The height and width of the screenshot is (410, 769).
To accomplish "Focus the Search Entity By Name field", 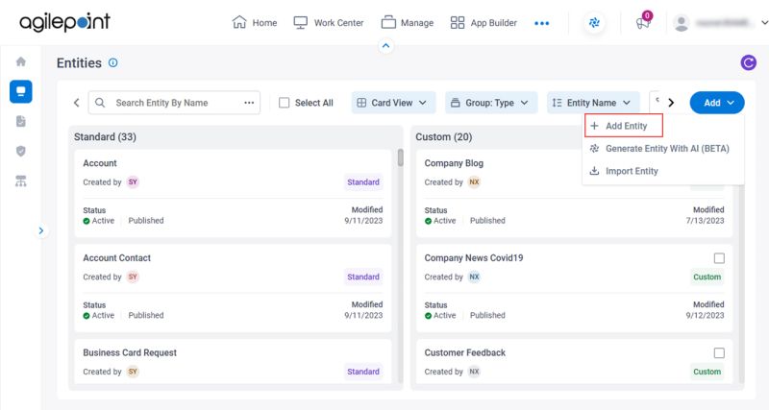I will click(x=174, y=103).
